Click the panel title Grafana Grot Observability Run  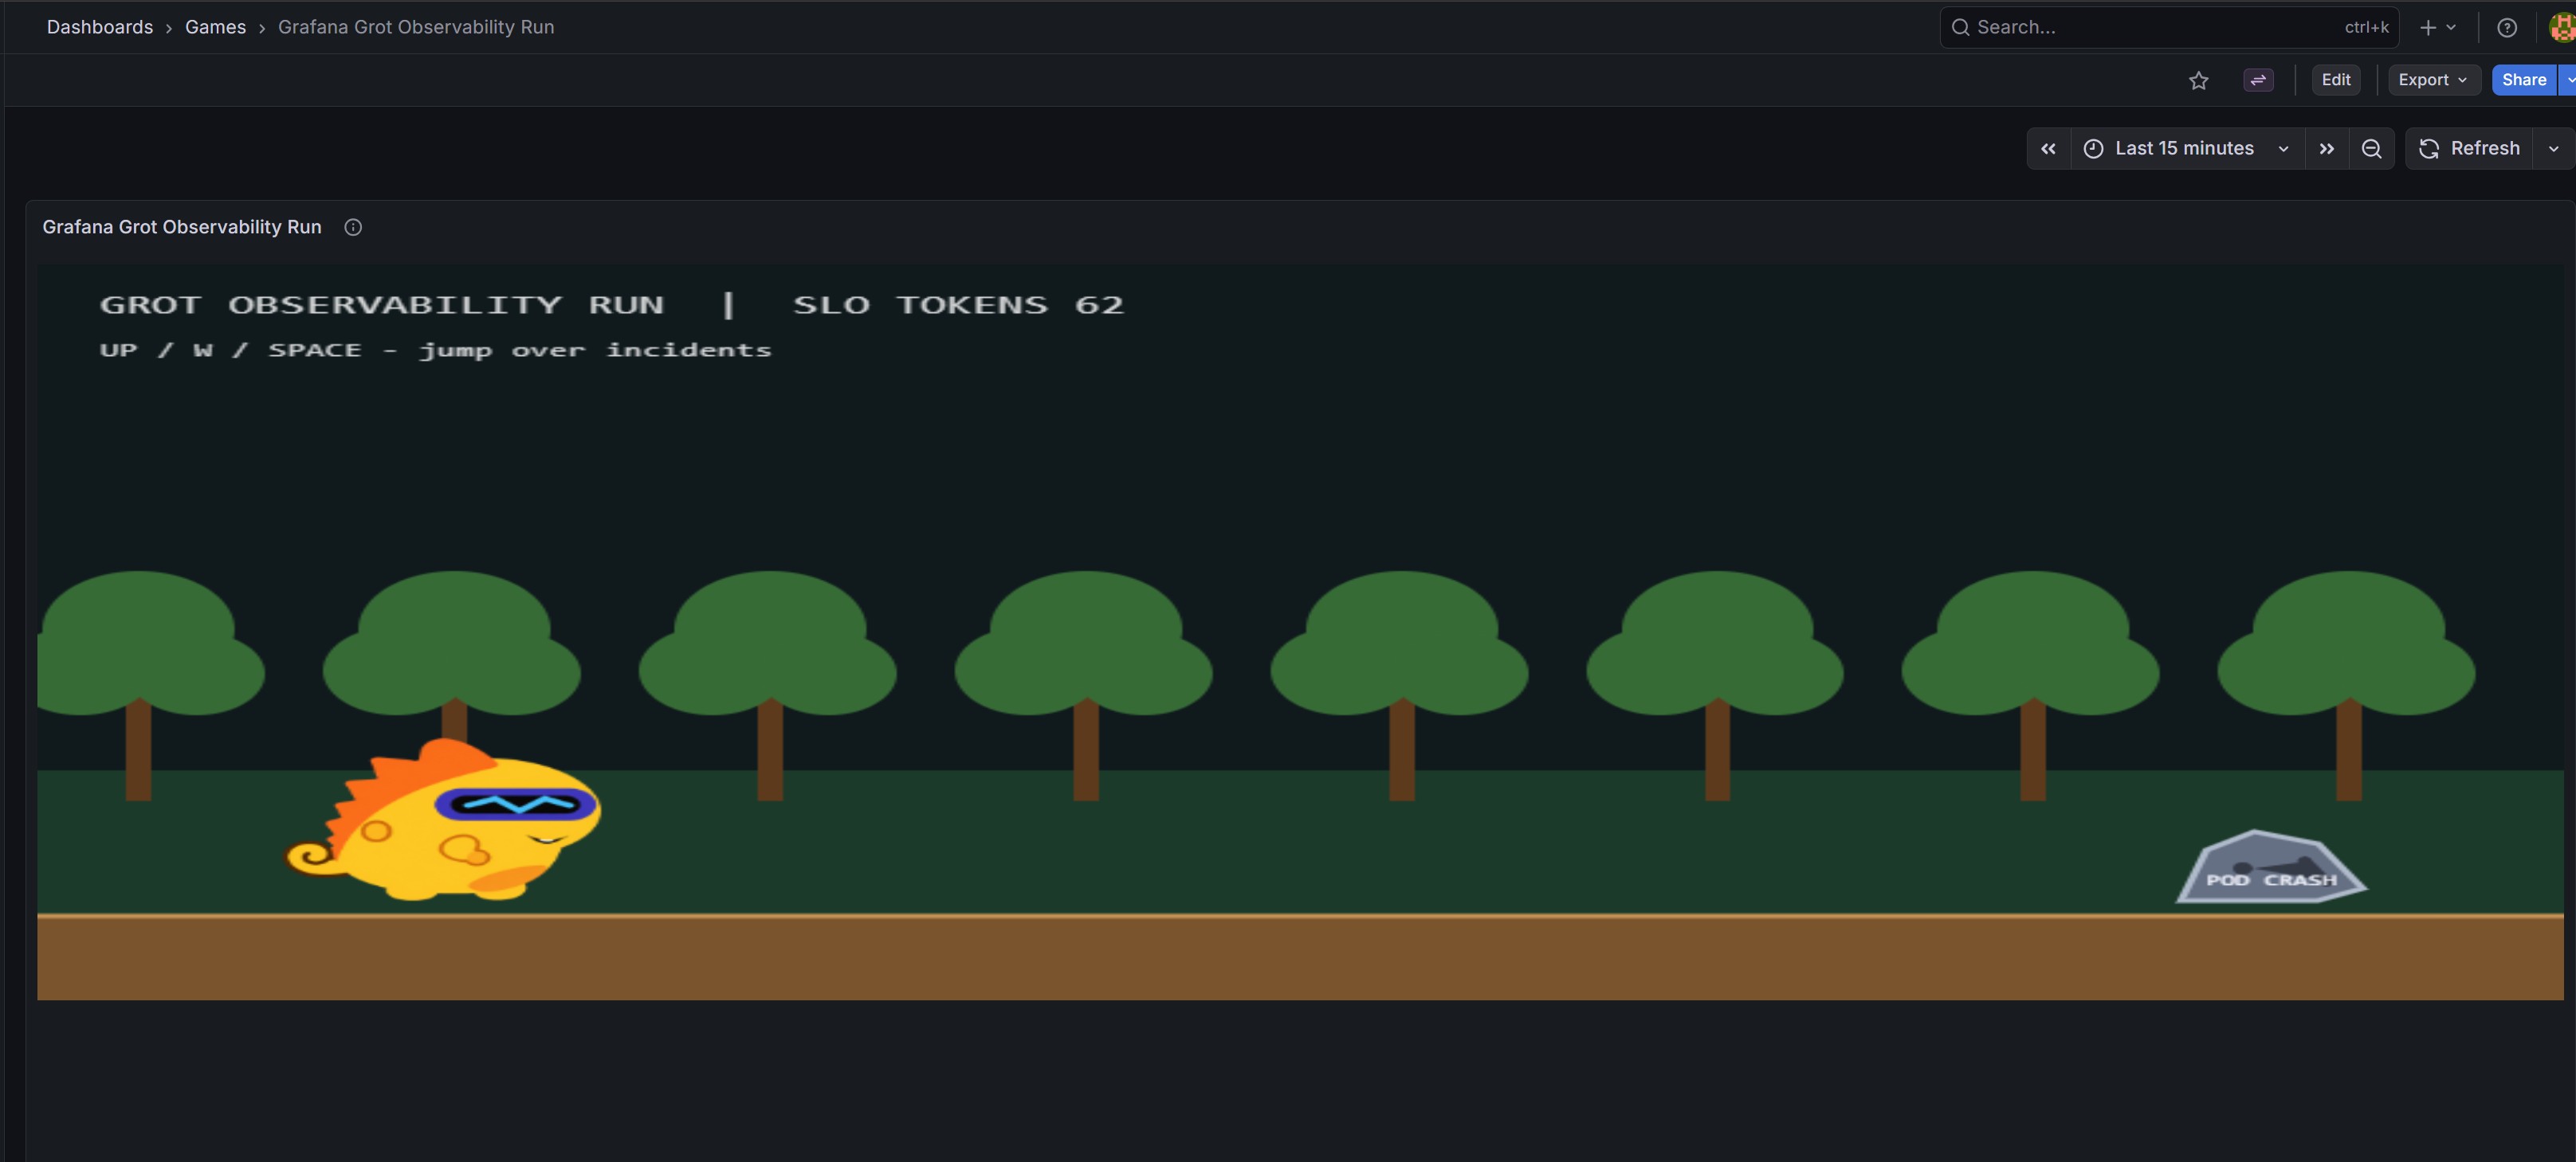coord(182,227)
